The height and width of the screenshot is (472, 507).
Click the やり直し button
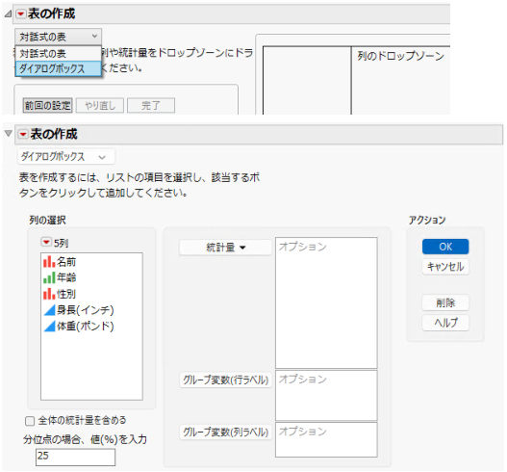(100, 106)
